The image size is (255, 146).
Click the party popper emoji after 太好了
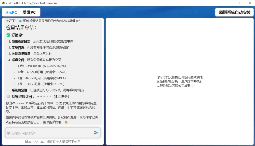tap(20, 21)
